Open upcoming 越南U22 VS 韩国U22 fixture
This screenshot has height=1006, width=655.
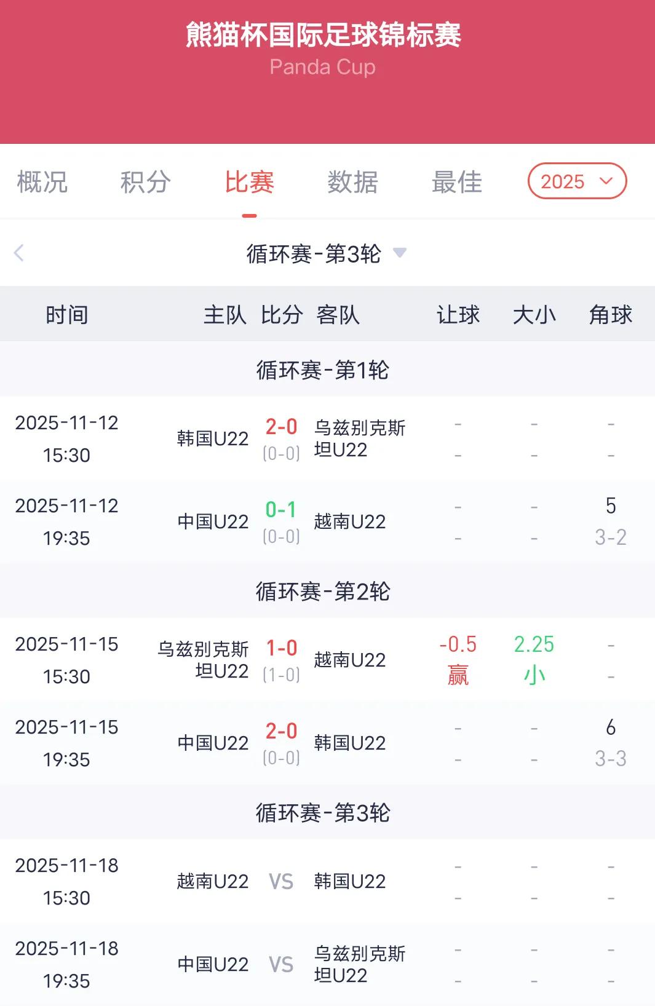(x=327, y=881)
